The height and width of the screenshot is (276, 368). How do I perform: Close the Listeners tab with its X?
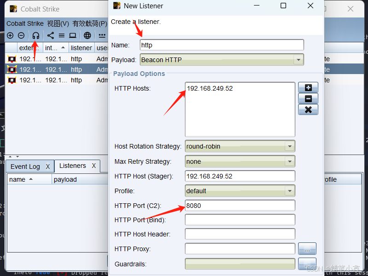click(x=94, y=166)
